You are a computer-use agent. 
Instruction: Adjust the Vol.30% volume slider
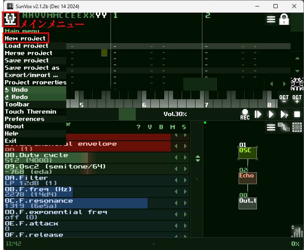click(x=175, y=114)
